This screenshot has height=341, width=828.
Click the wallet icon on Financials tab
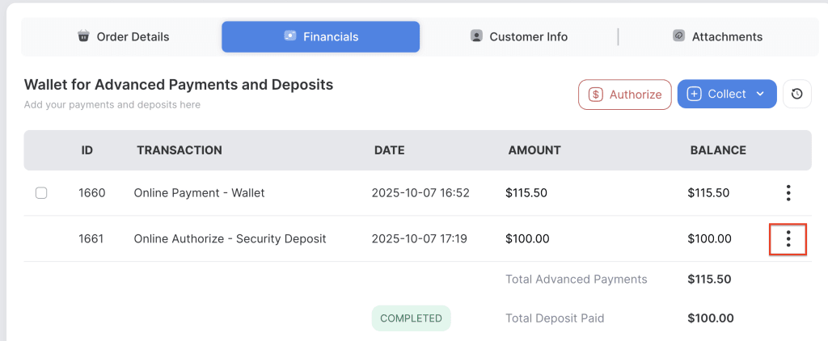click(x=290, y=36)
